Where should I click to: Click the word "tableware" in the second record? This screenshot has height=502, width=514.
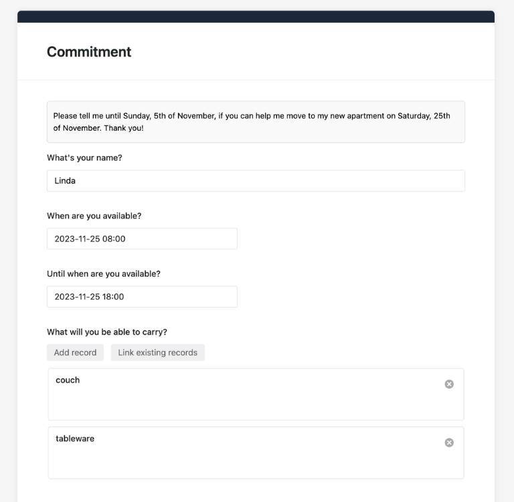[75, 438]
